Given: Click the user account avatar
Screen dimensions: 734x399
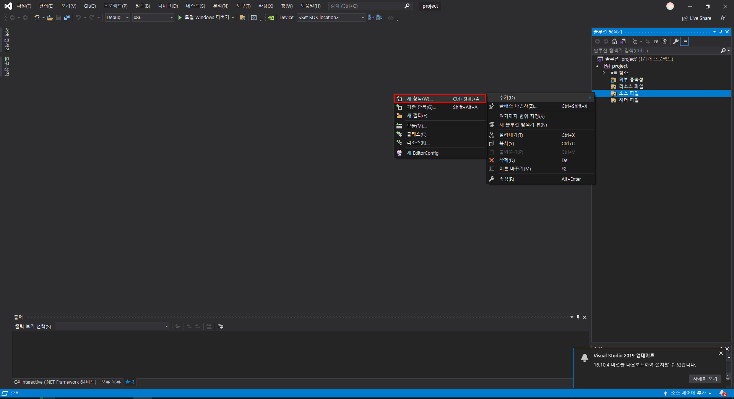Looking at the screenshot, I should 670,6.
